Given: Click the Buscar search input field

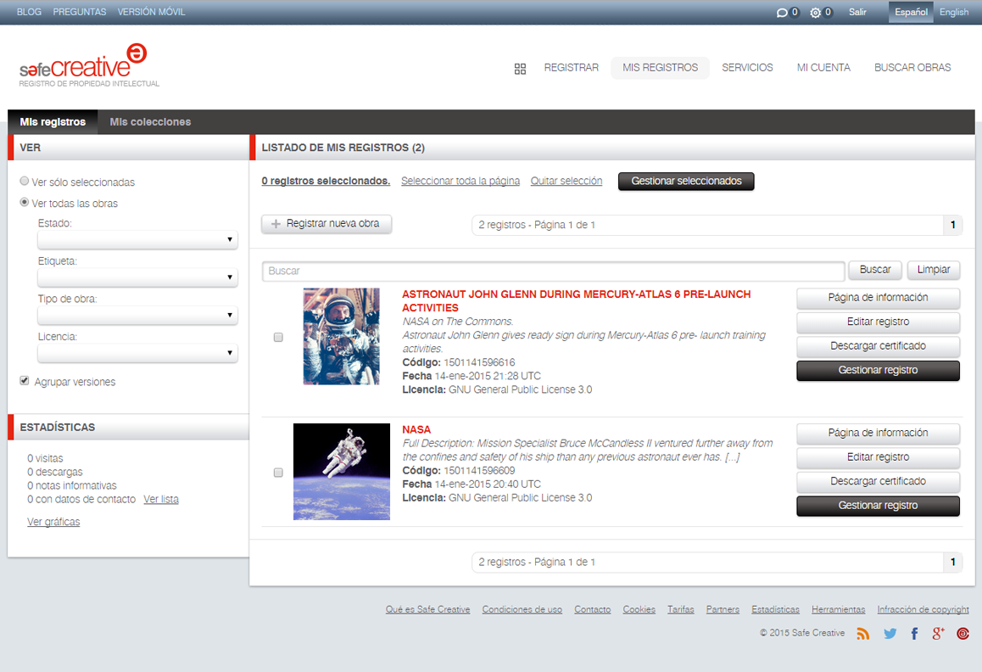Looking at the screenshot, I should (x=553, y=271).
